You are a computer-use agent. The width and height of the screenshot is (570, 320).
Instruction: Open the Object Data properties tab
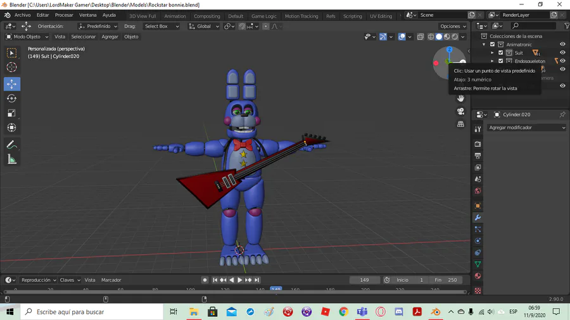pyautogui.click(x=478, y=264)
